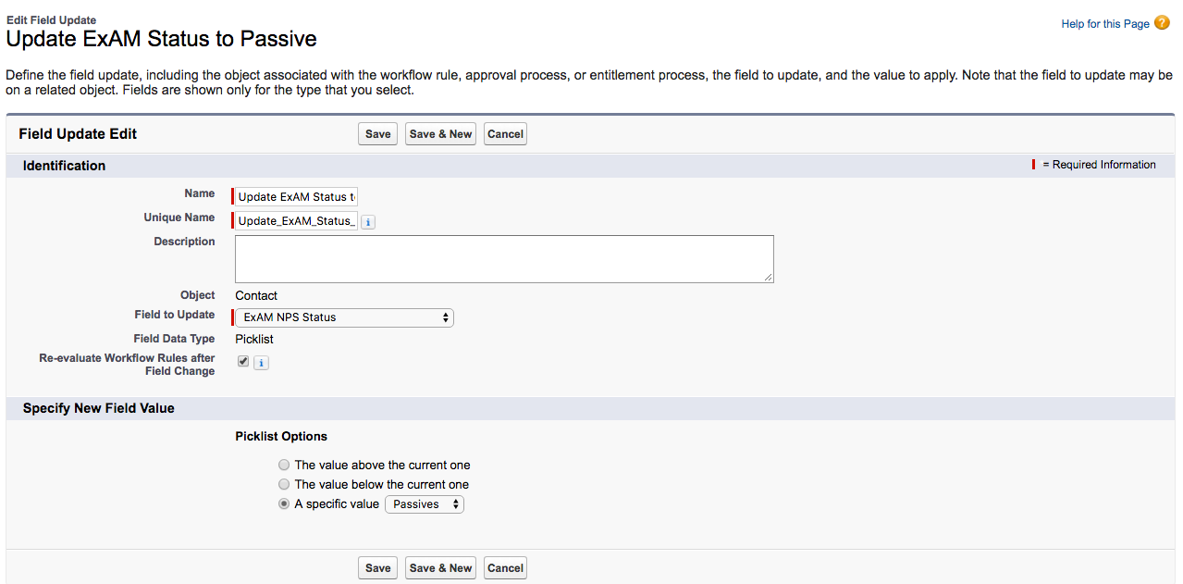Choose the 'A specific value' radio option
This screenshot has height=584, width=1183.
point(284,504)
